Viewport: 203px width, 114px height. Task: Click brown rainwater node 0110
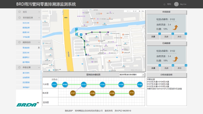tap(132, 93)
